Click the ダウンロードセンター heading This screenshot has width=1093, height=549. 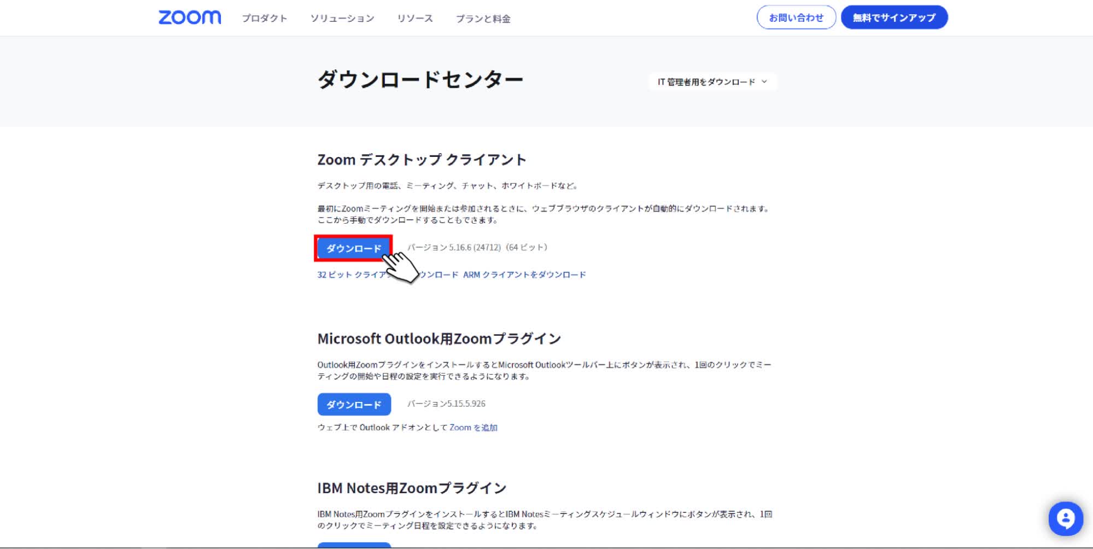(420, 80)
